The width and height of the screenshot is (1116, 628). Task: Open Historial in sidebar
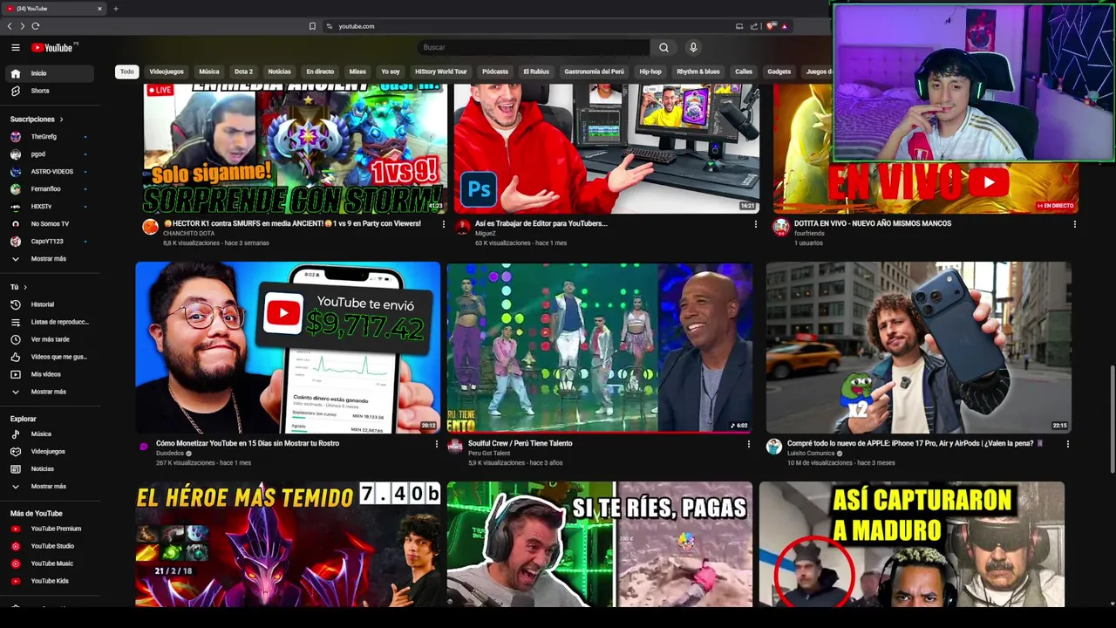[x=51, y=304]
